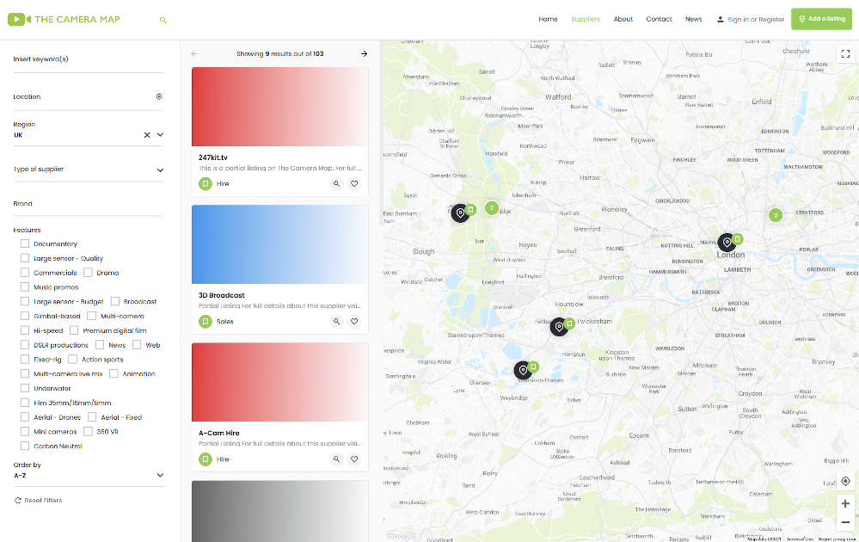The image size is (859, 542).
Task: Open the Order by A-Z dropdown
Action: click(89, 475)
